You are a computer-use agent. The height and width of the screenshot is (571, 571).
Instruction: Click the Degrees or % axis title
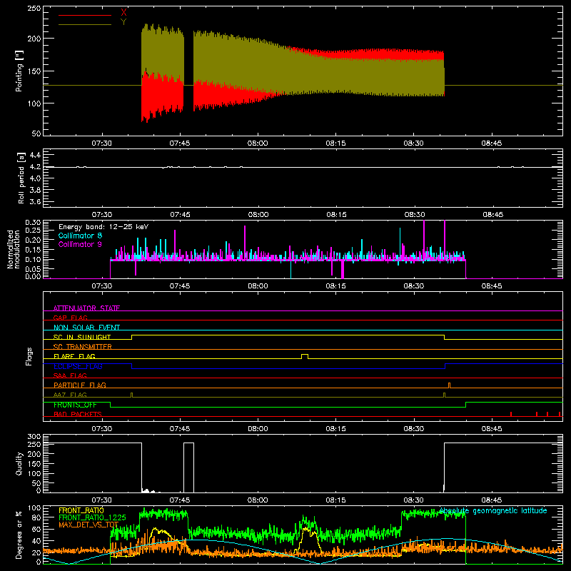click(19, 535)
